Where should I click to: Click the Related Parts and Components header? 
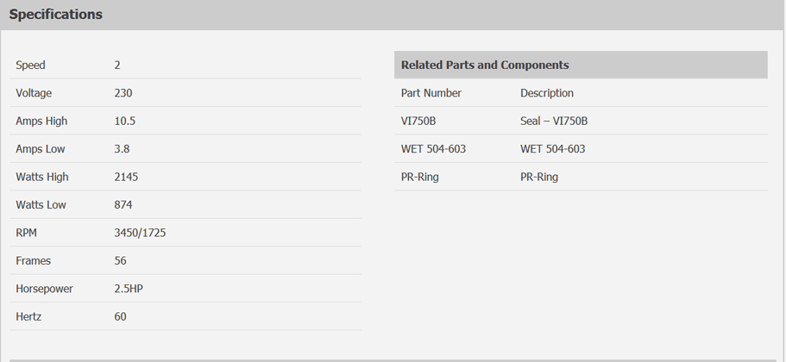(x=485, y=66)
